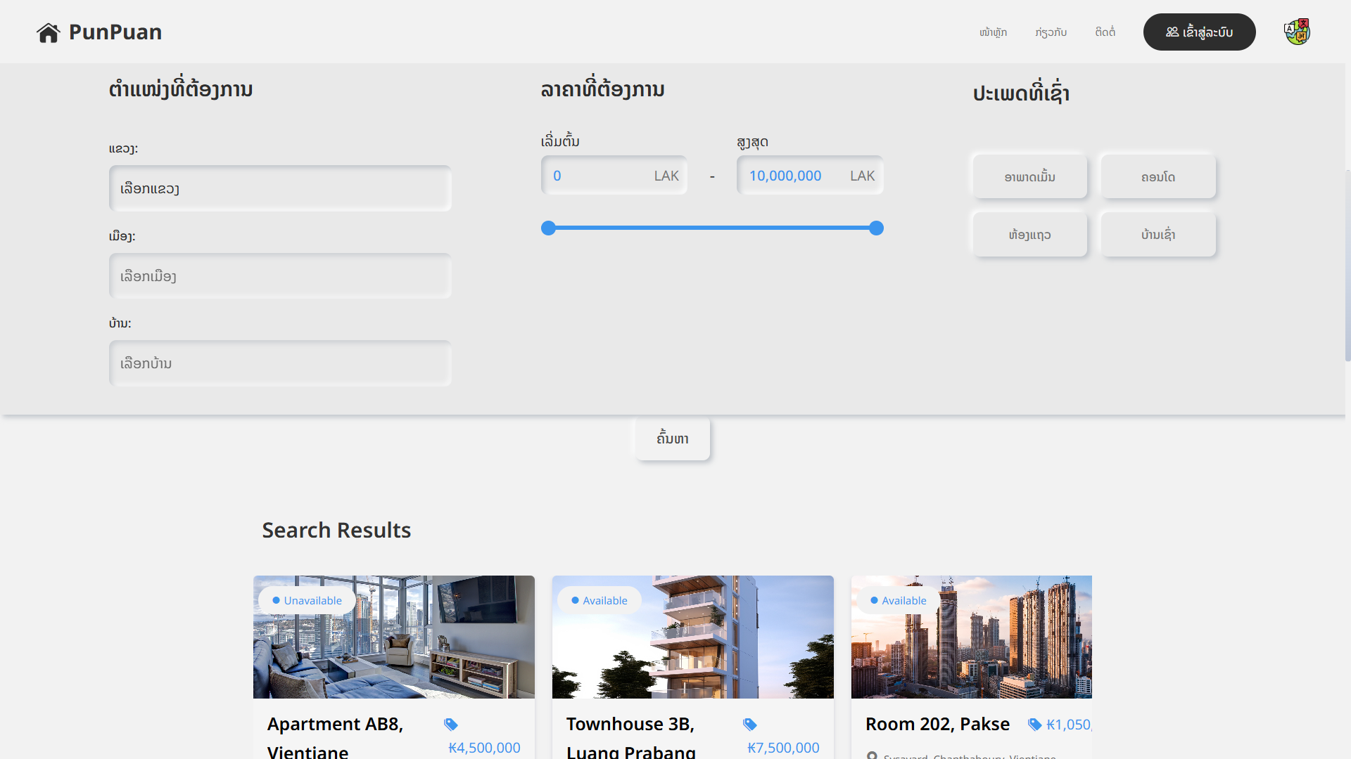The image size is (1351, 759).
Task: Open the ຕິດຕໍ່ contact menu item
Action: click(1105, 32)
